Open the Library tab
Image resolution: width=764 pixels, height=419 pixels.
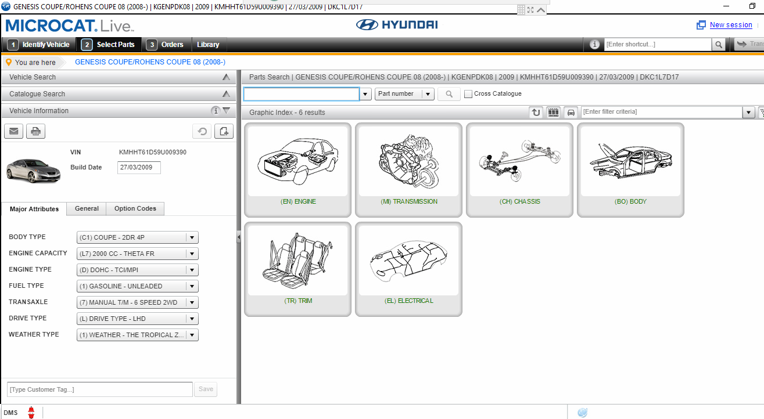pos(208,45)
